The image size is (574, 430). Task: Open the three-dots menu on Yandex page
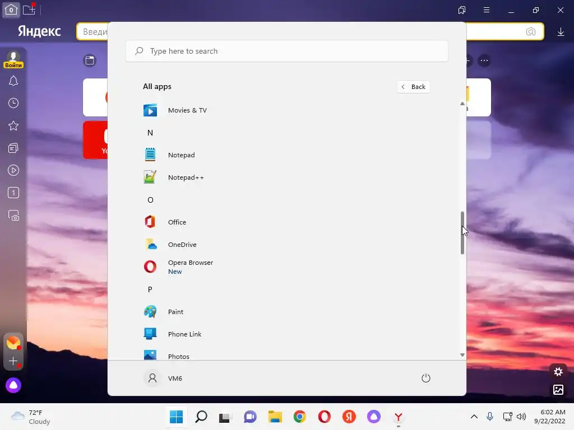(484, 60)
